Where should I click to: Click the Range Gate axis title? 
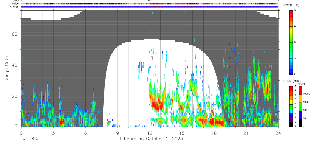[7, 69]
